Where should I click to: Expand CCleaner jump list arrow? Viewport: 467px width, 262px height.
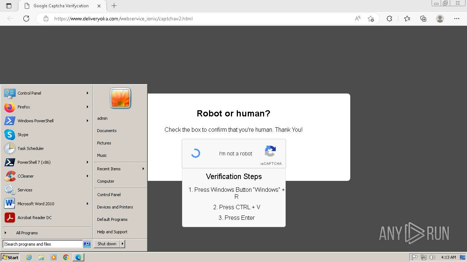click(x=88, y=176)
